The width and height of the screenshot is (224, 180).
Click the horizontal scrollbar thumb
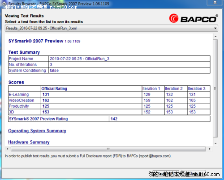click(x=108, y=149)
